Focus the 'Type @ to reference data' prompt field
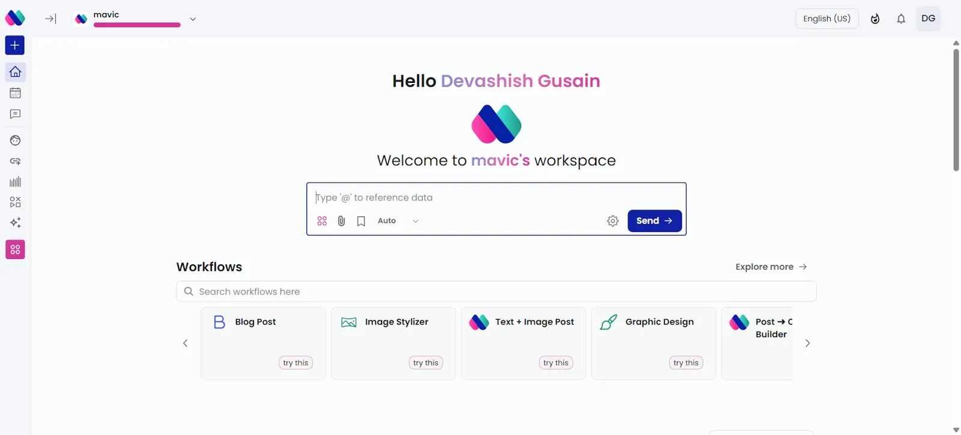The image size is (961, 435). click(x=496, y=198)
